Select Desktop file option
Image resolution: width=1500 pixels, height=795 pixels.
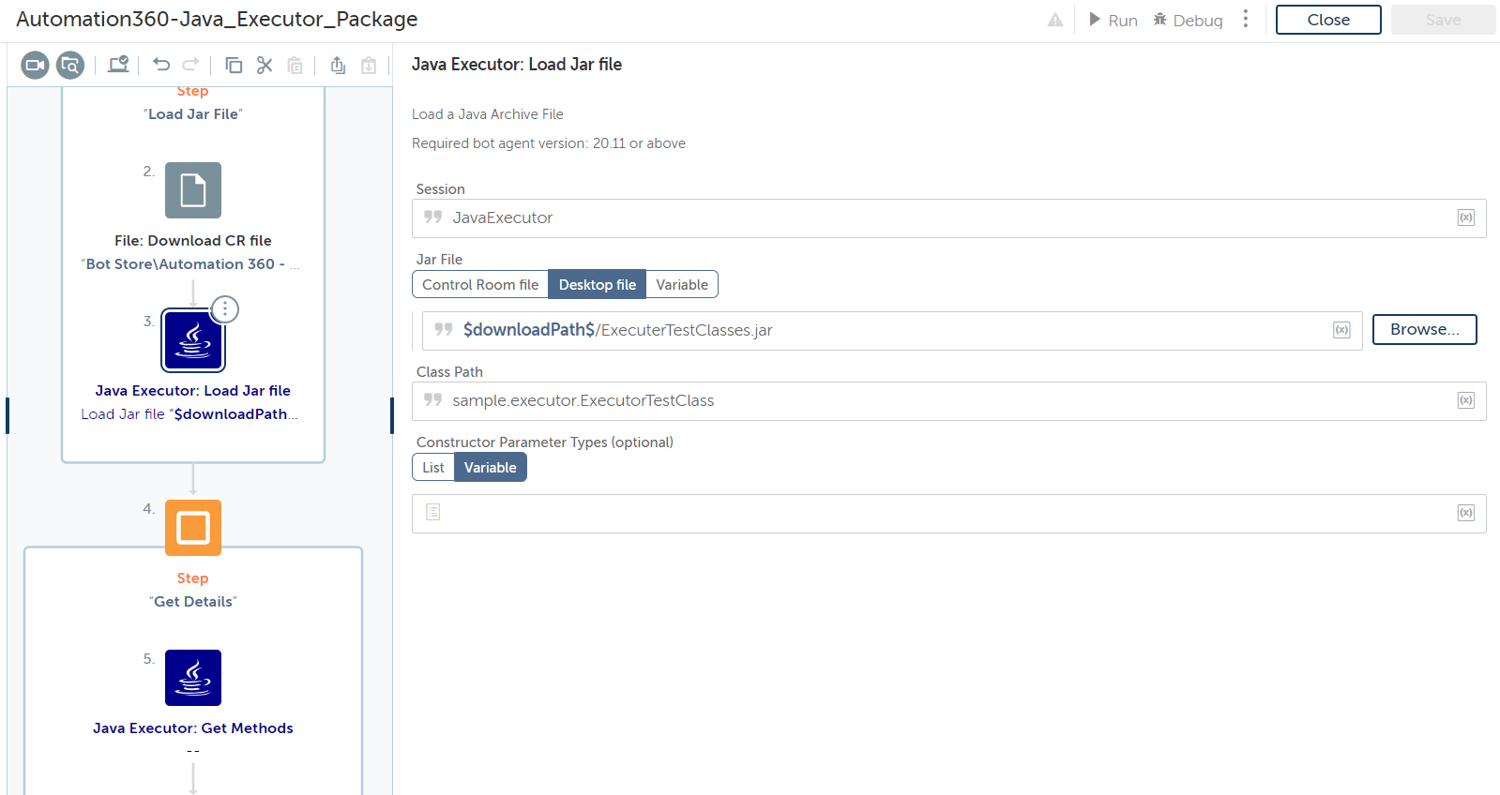coord(598,285)
